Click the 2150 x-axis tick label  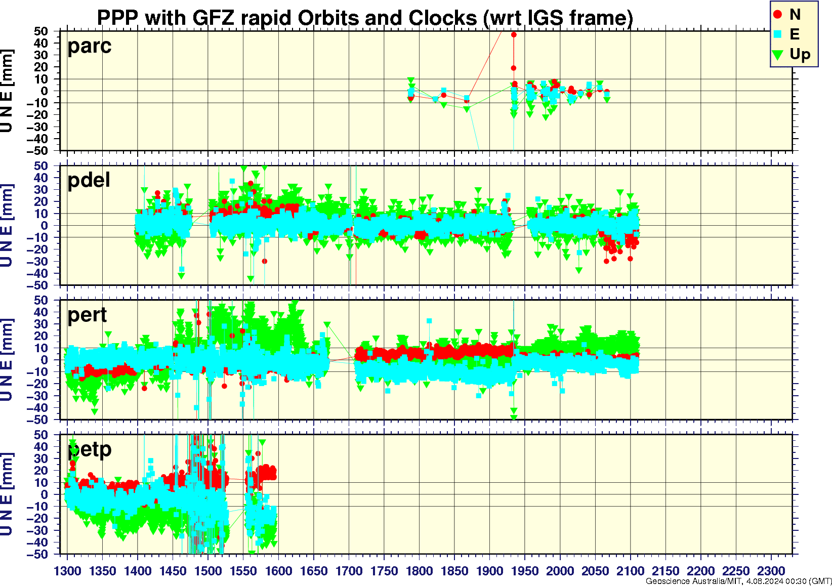(x=665, y=571)
